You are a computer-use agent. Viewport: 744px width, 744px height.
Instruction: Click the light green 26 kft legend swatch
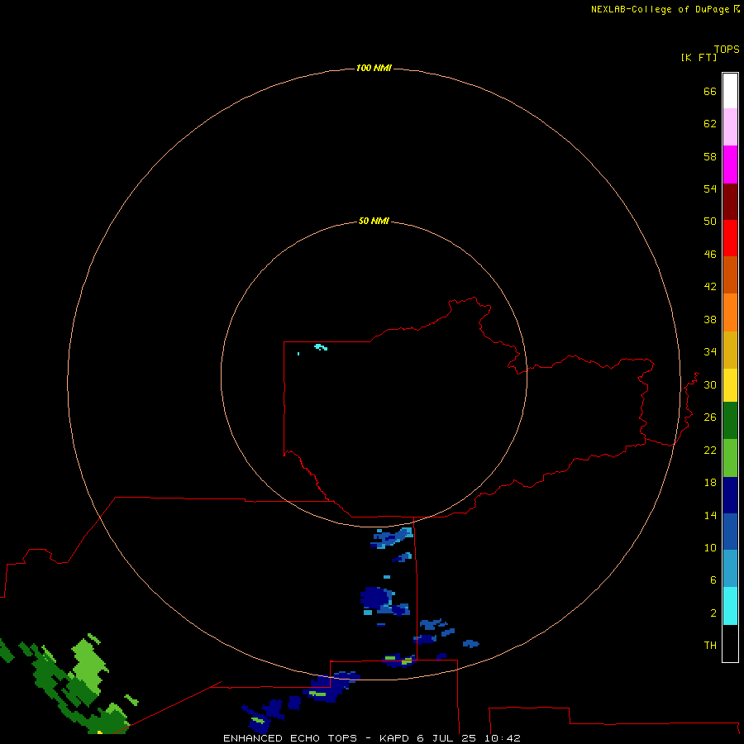click(x=730, y=458)
